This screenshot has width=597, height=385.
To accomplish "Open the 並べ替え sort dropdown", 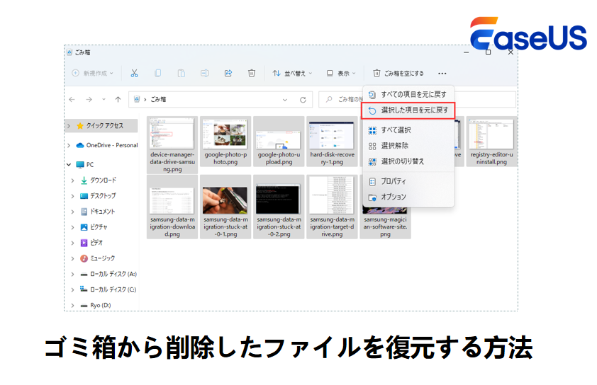I will click(x=289, y=73).
